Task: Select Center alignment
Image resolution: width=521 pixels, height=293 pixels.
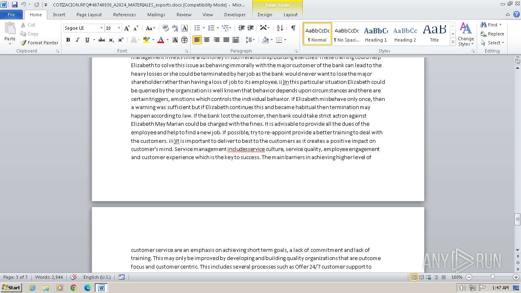Action: tap(207, 40)
